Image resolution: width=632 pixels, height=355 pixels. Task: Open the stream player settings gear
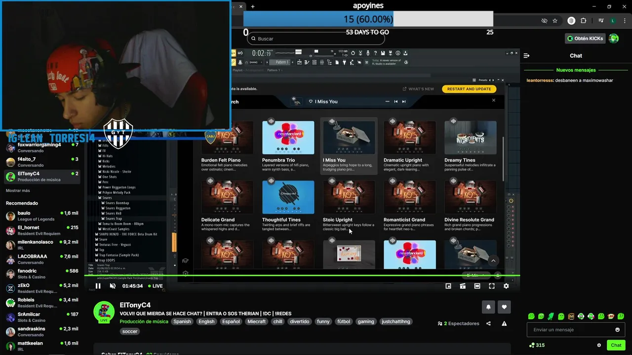click(506, 286)
